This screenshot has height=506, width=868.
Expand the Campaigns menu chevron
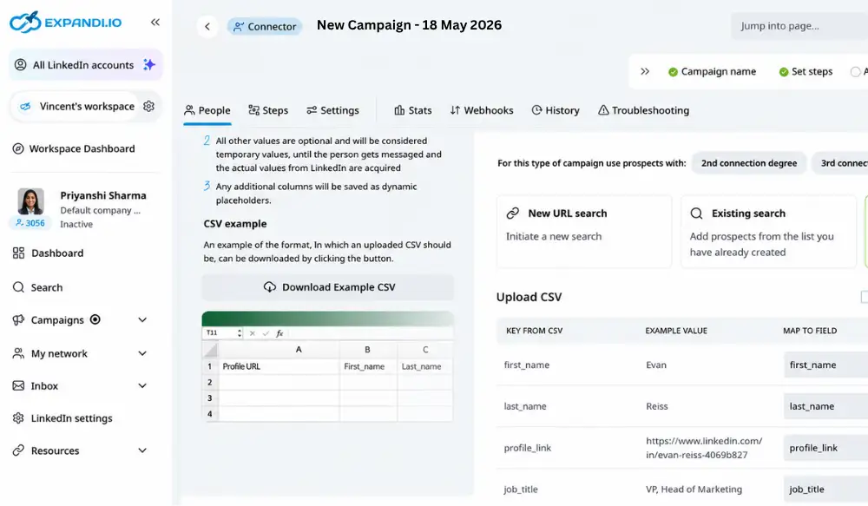pos(142,320)
